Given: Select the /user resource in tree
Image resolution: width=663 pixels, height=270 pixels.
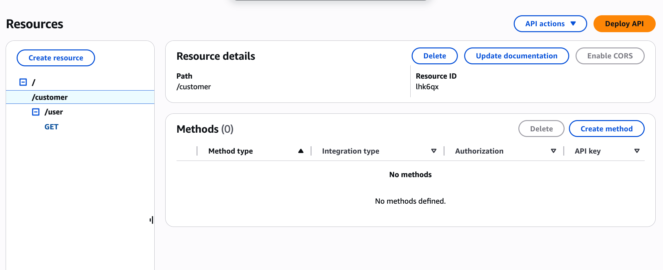Looking at the screenshot, I should 54,112.
